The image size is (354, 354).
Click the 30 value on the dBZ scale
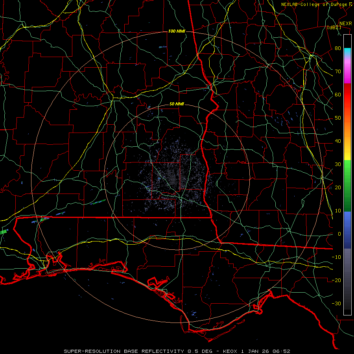pyautogui.click(x=338, y=164)
